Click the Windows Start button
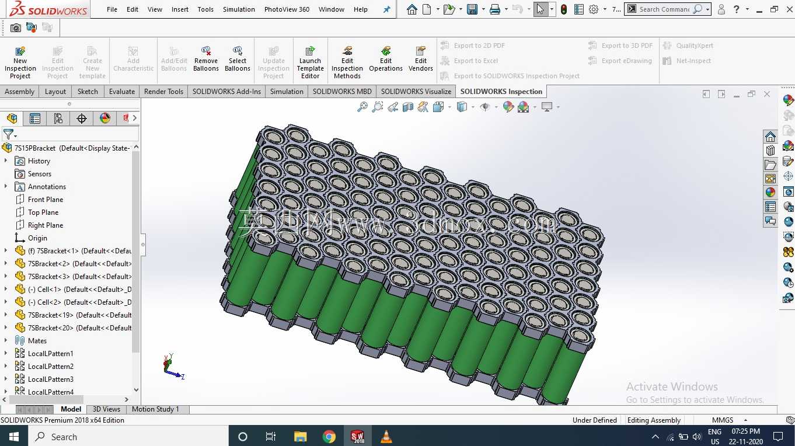This screenshot has height=446, width=795. pos(13,437)
